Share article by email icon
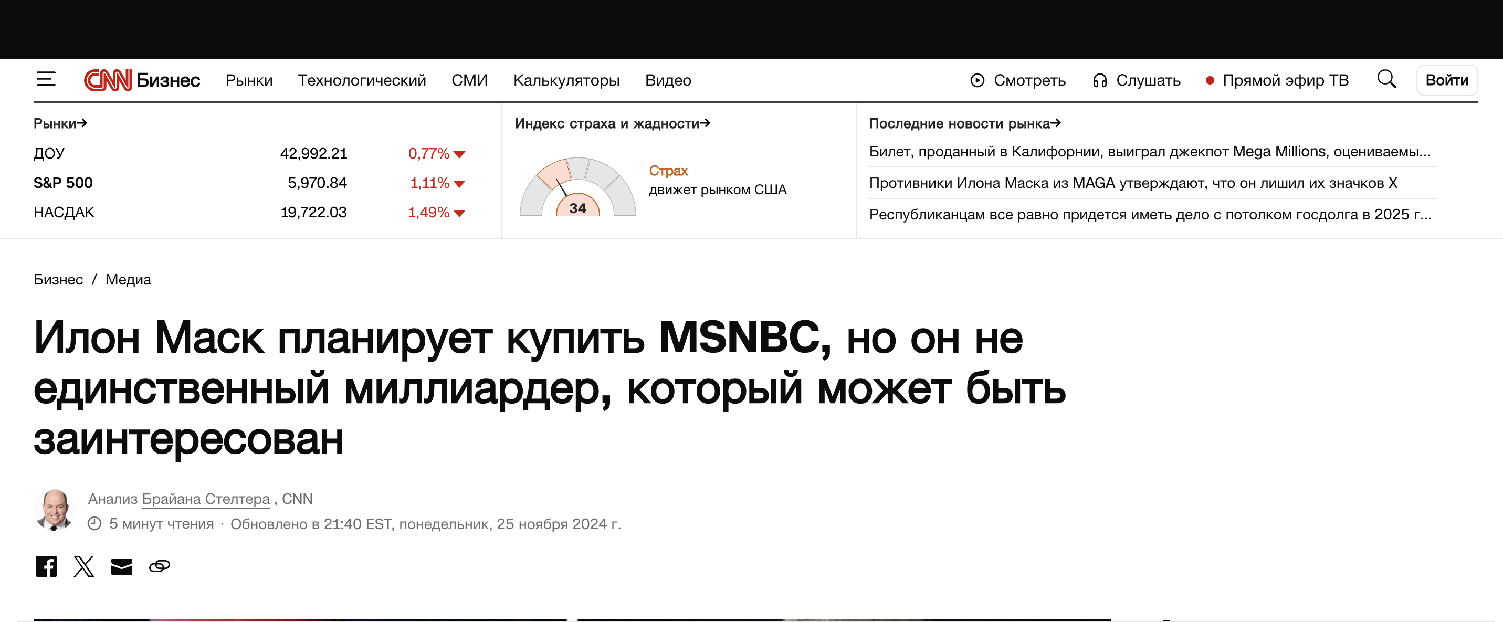1503x622 pixels. (x=121, y=566)
